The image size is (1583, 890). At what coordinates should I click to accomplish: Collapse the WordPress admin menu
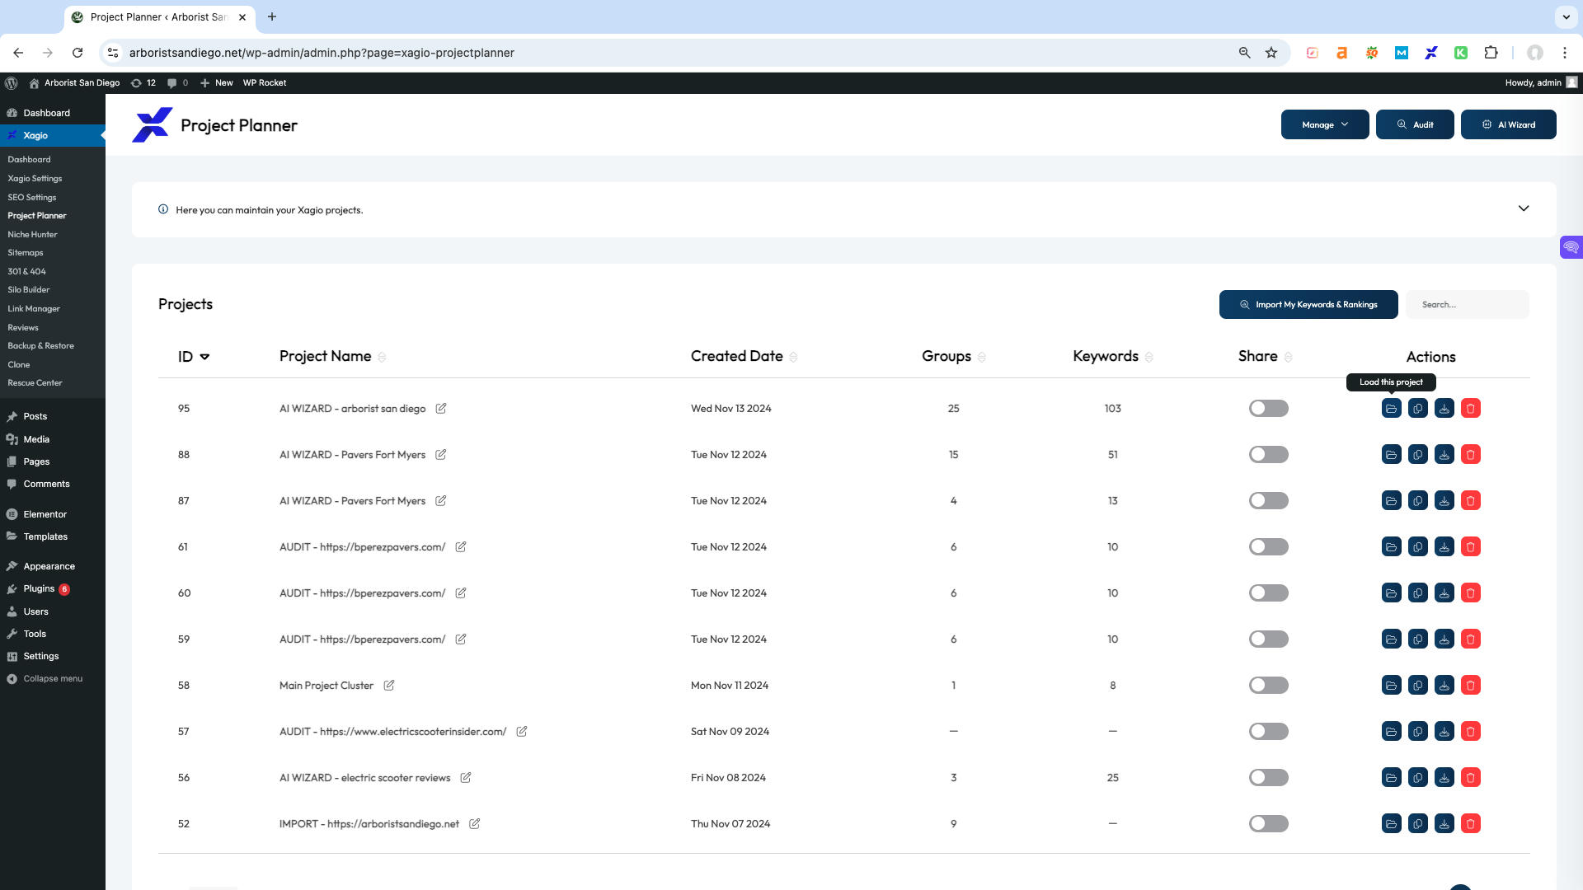[x=45, y=678]
